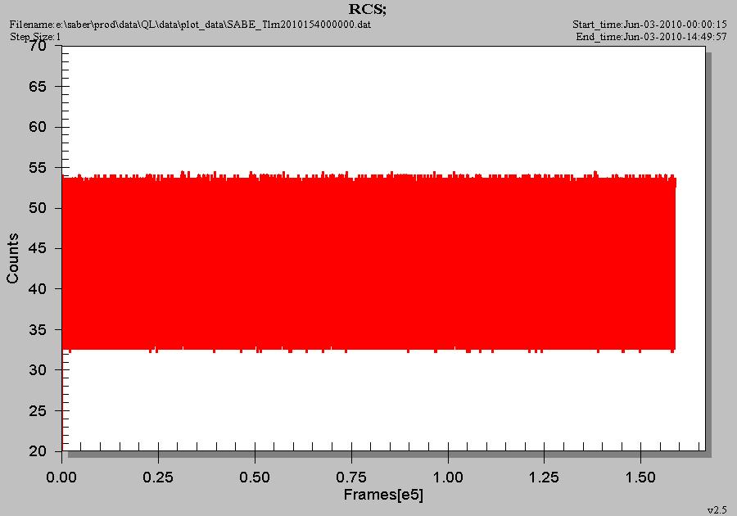Click the 'Counts' y-axis label
The image size is (737, 516).
coord(12,258)
